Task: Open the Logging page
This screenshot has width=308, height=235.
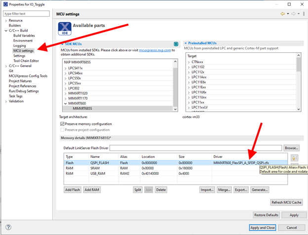Action: point(19,46)
